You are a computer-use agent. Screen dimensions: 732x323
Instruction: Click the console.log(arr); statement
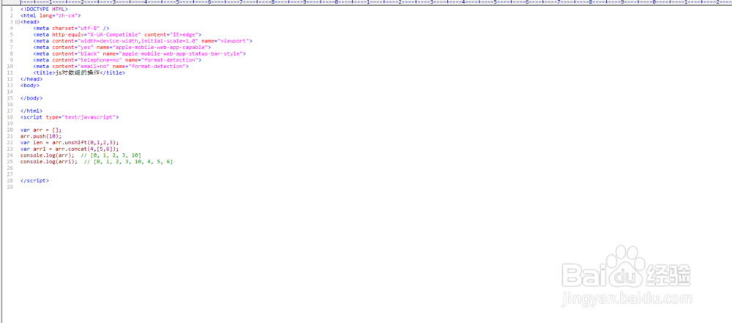pos(47,155)
